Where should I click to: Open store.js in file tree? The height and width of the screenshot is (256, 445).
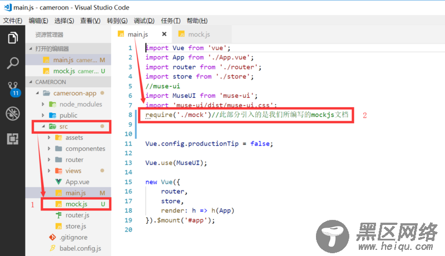coord(68,226)
